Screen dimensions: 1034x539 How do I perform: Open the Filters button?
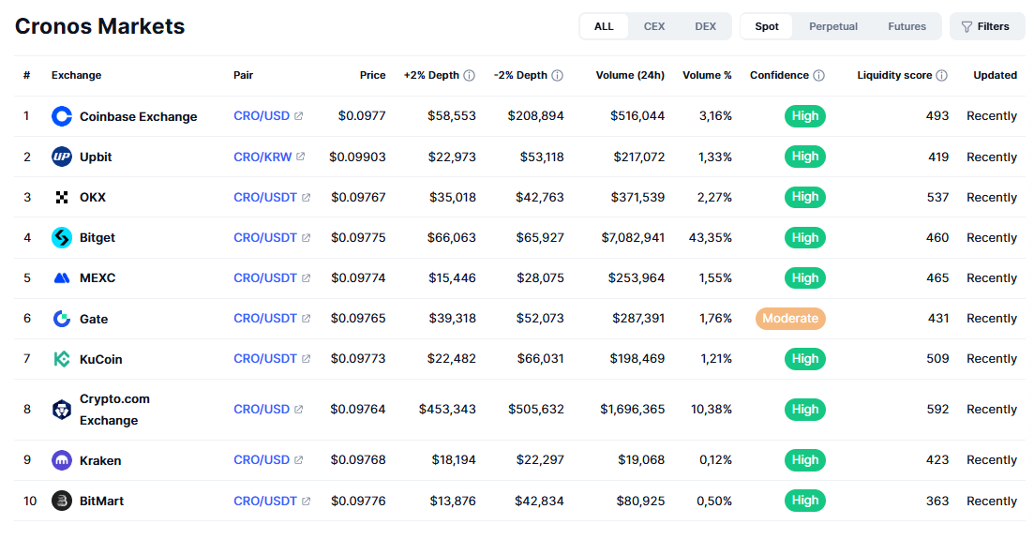pos(986,26)
